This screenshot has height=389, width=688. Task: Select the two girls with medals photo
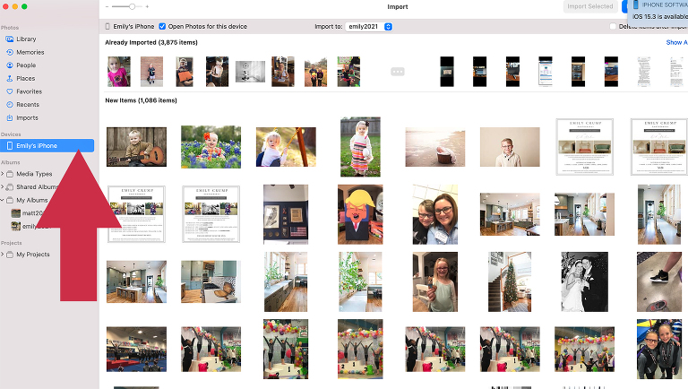(659, 350)
